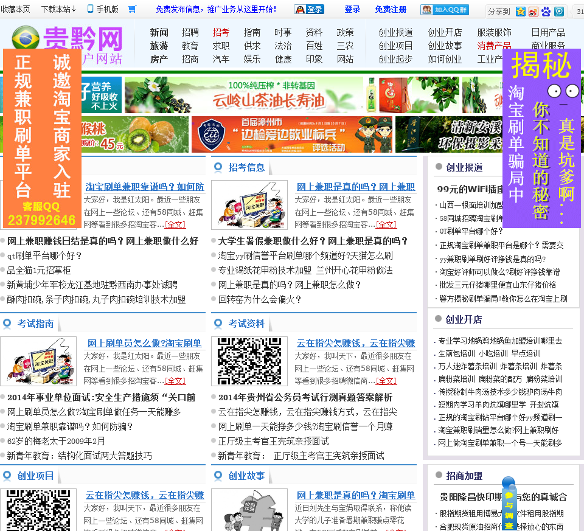Screen dimensions: 584x531
Task: Open the 日用产品 nav item
Action: point(548,32)
